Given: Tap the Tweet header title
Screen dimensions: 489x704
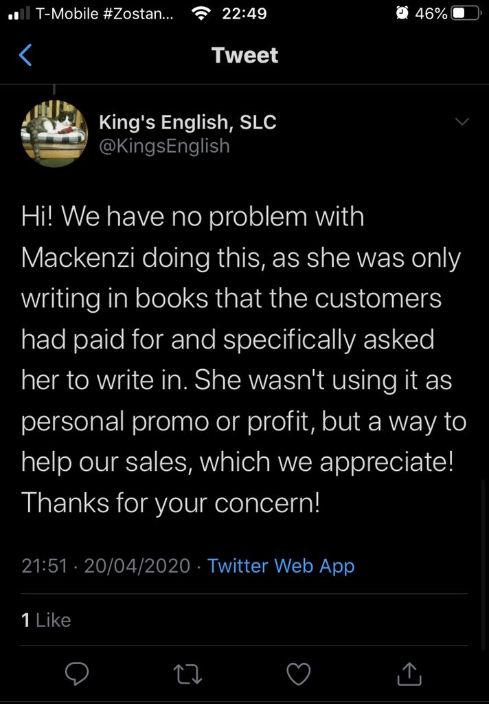Looking at the screenshot, I should click(245, 55).
